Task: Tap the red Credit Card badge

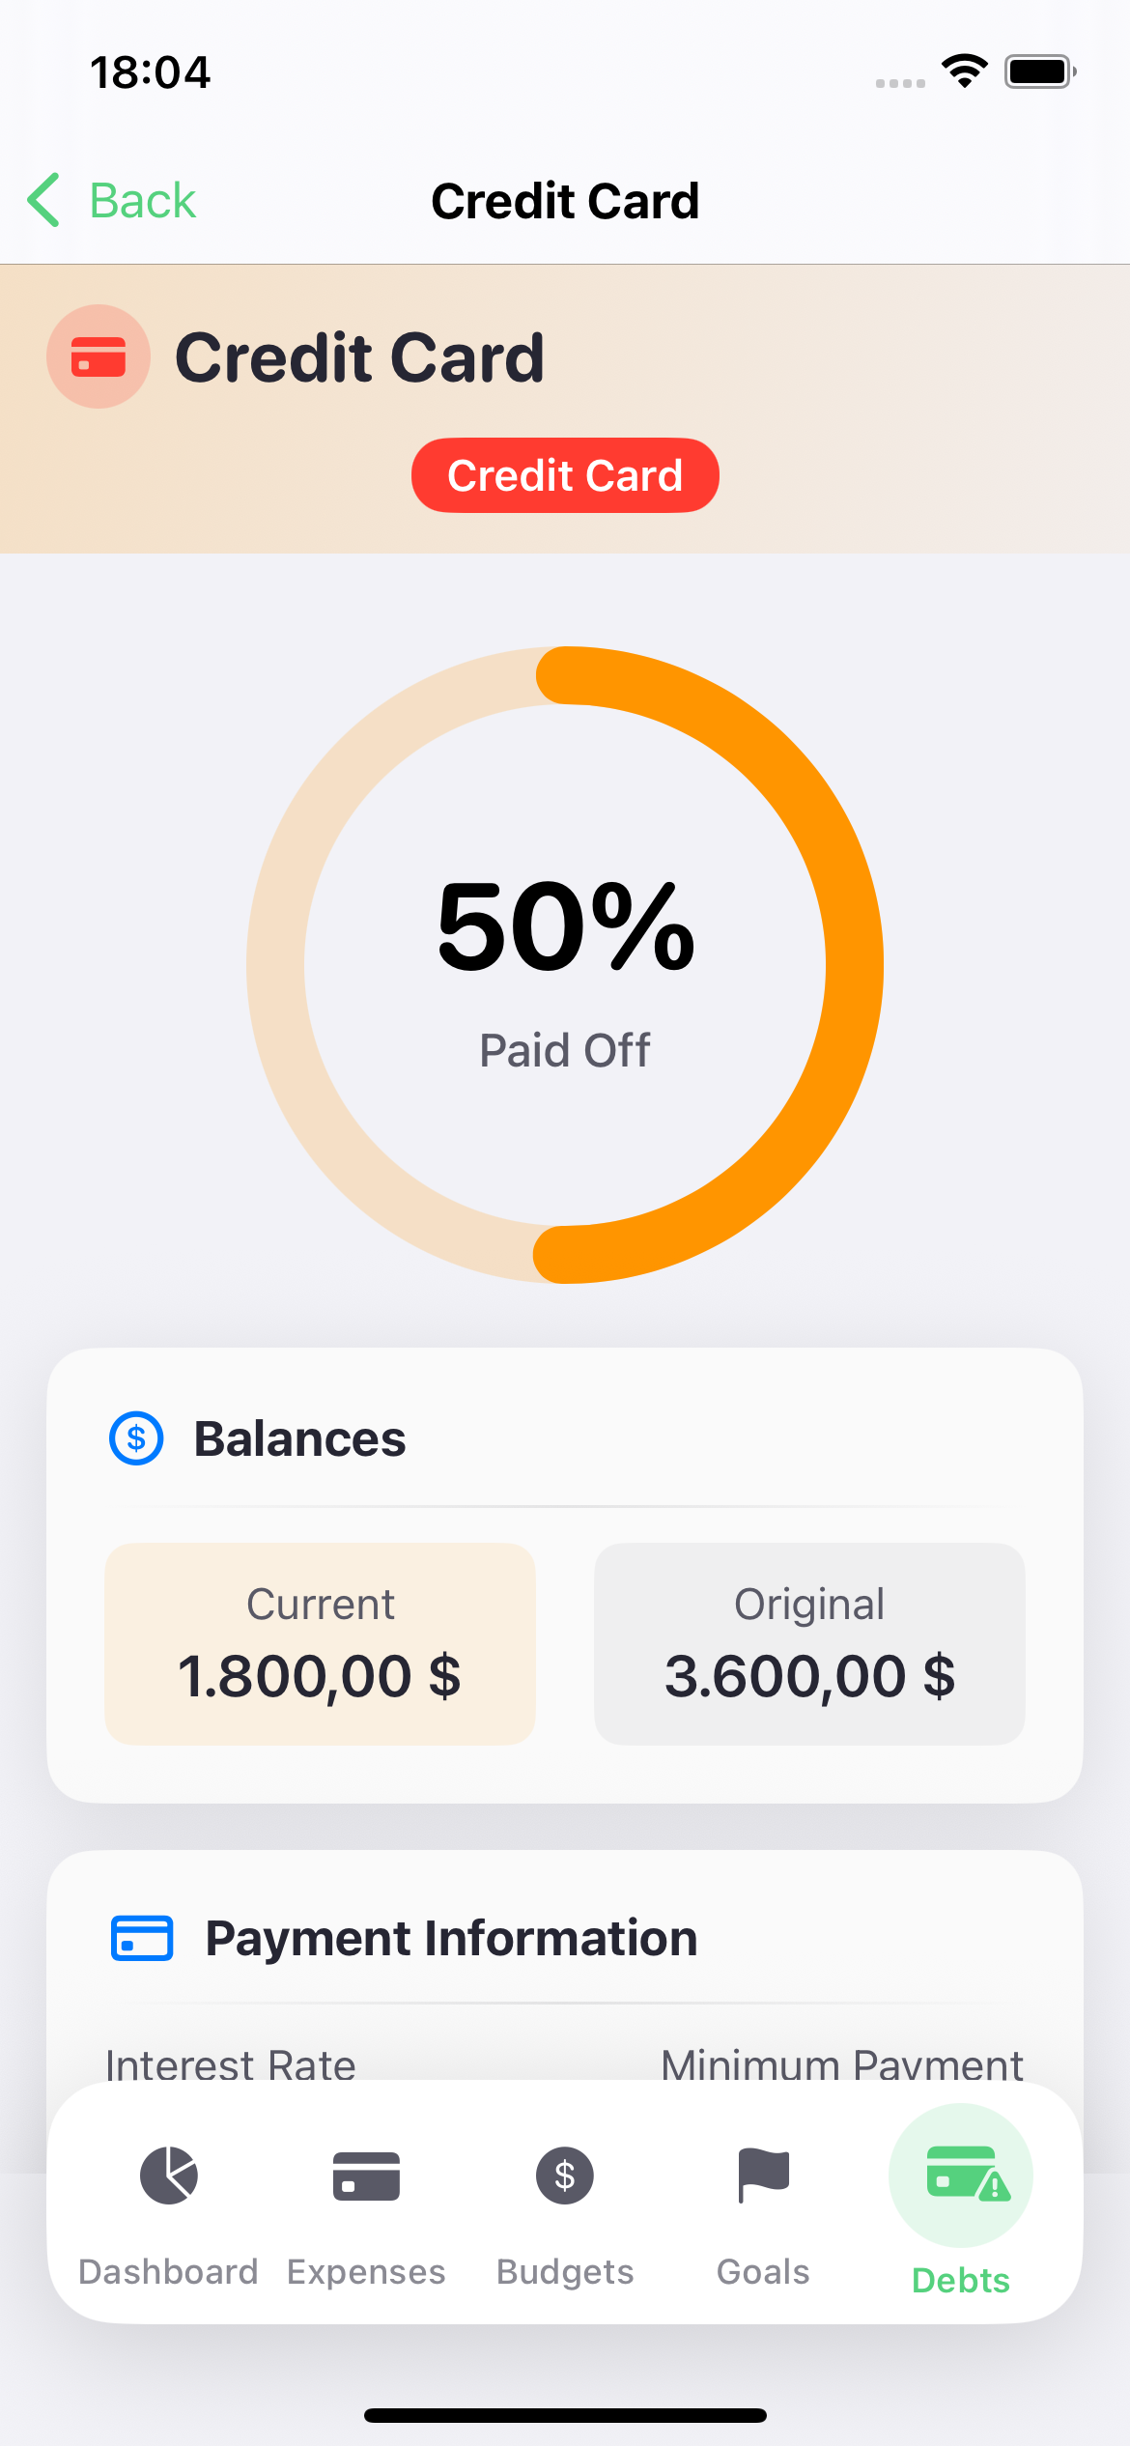Action: [565, 475]
